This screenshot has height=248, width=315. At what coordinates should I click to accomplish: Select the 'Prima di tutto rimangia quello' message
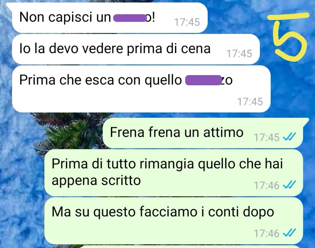tap(174, 173)
